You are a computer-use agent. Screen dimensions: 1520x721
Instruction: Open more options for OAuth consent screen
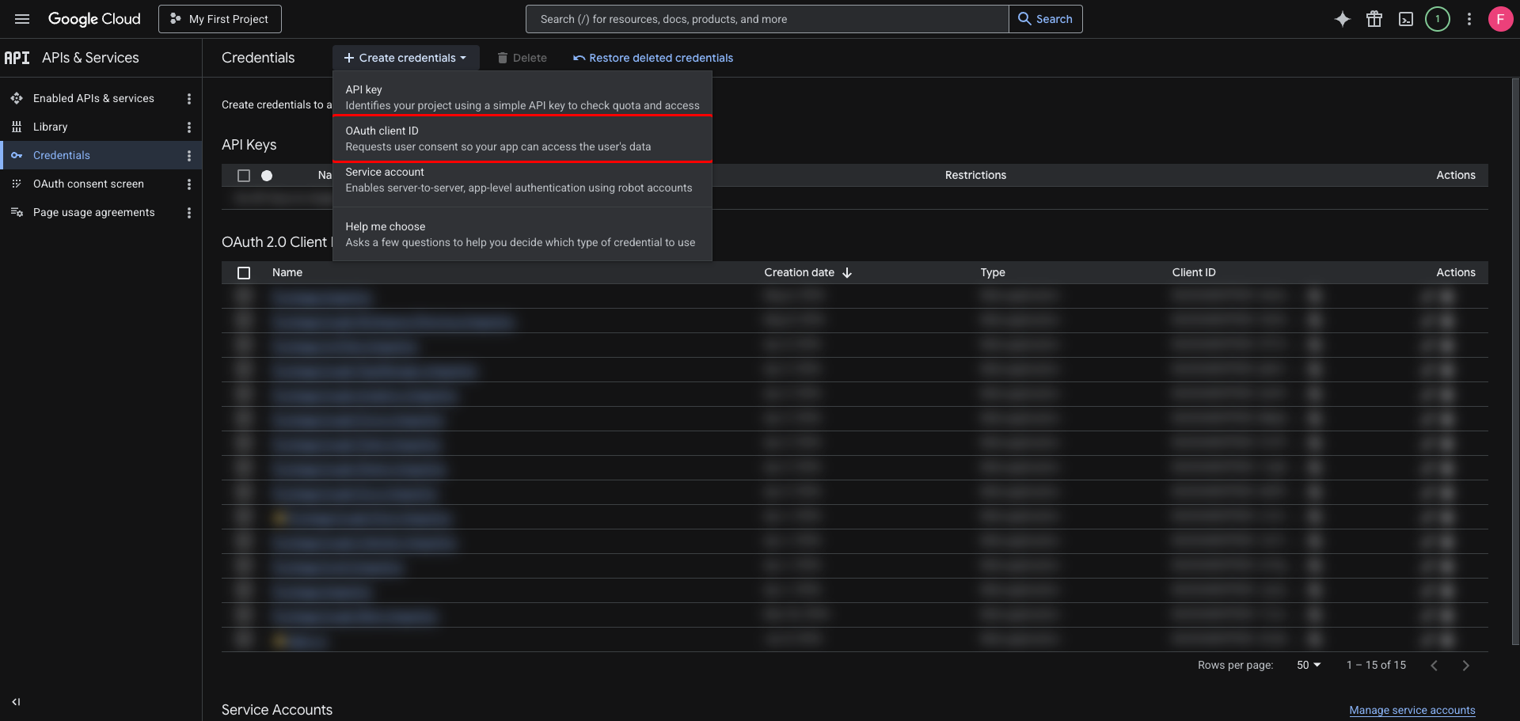(x=188, y=184)
